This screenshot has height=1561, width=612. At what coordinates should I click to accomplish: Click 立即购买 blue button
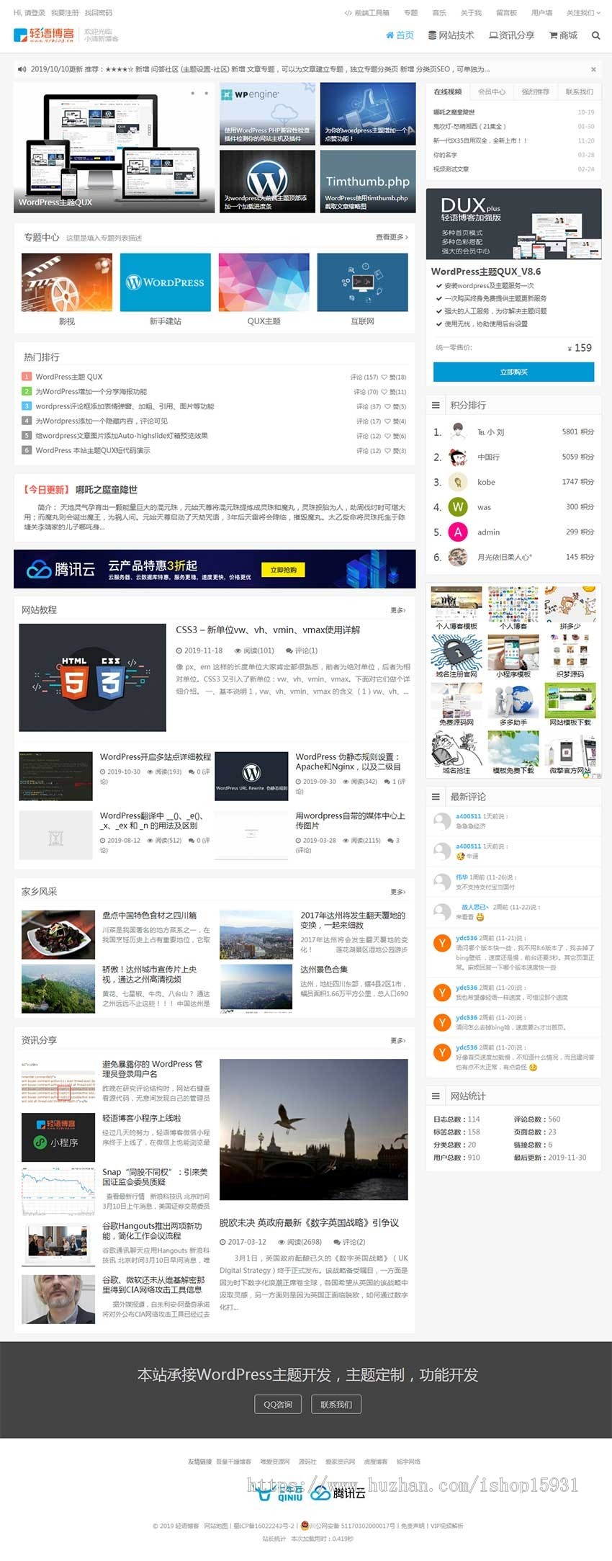[513, 372]
